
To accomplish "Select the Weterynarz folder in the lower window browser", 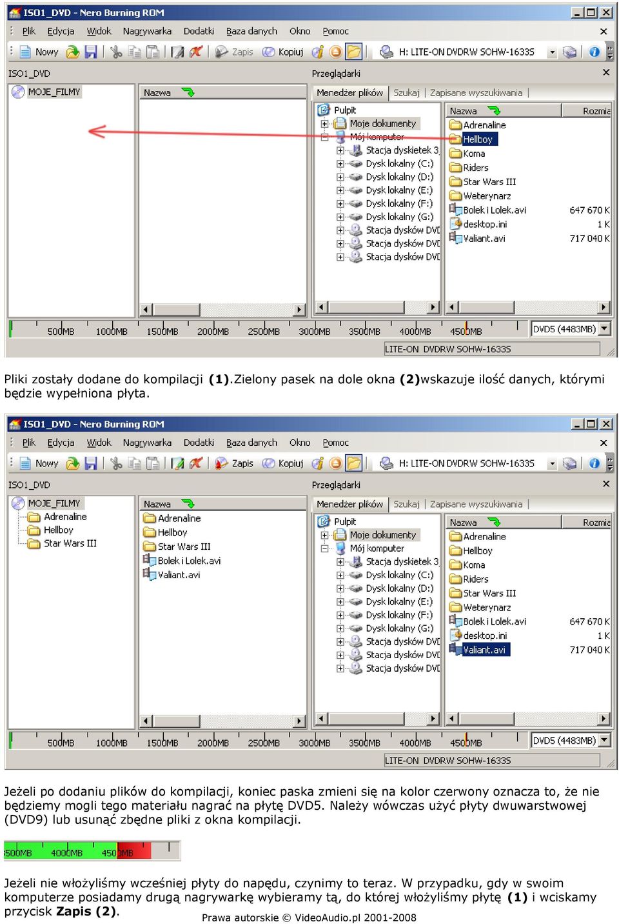I will [x=480, y=608].
